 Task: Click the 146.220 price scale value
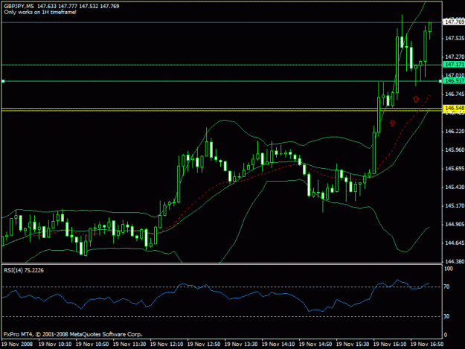click(x=455, y=131)
